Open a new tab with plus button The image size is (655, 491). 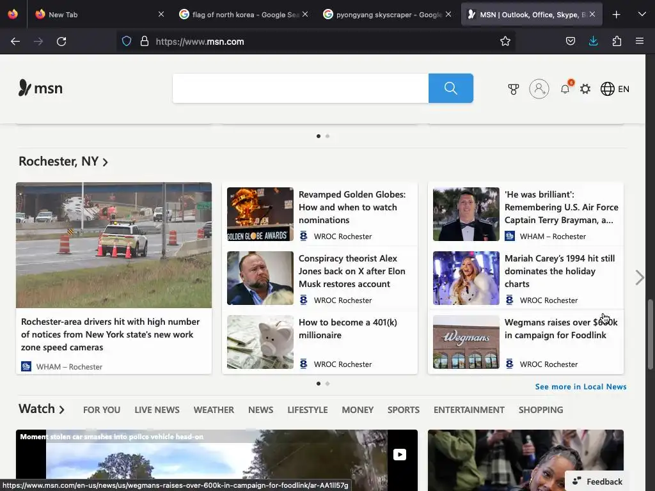coord(616,15)
